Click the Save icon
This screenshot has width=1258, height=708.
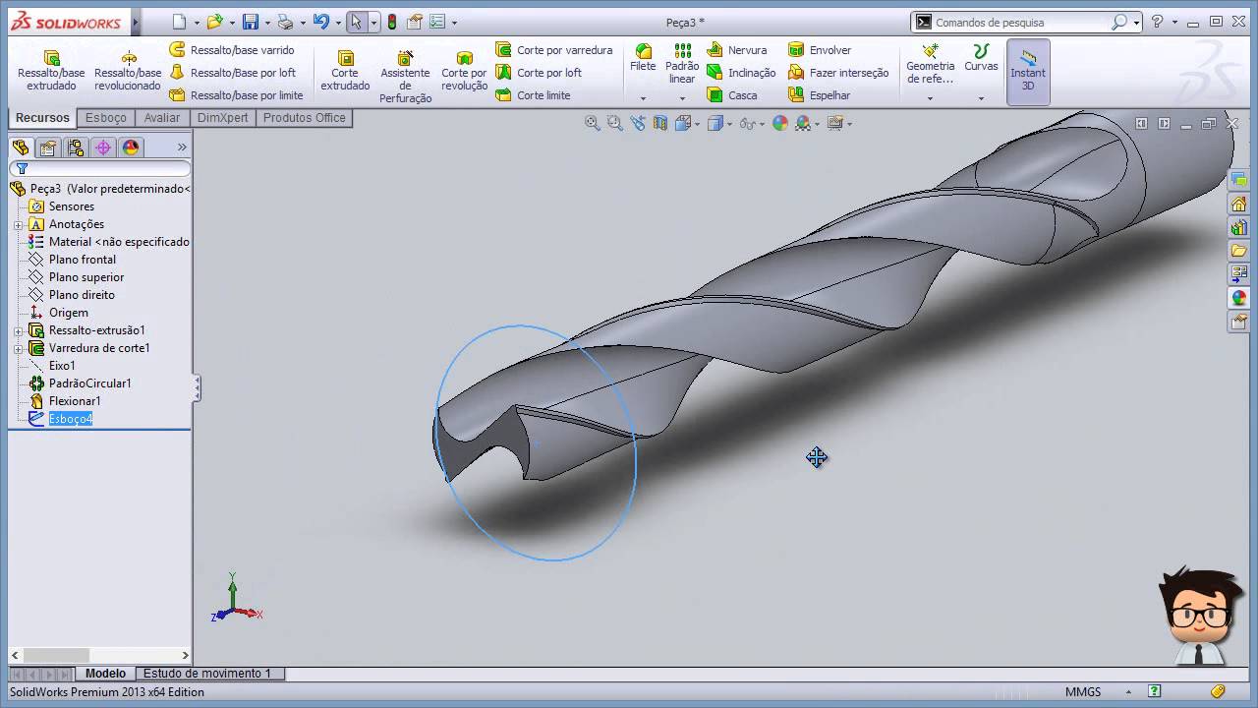[251, 22]
